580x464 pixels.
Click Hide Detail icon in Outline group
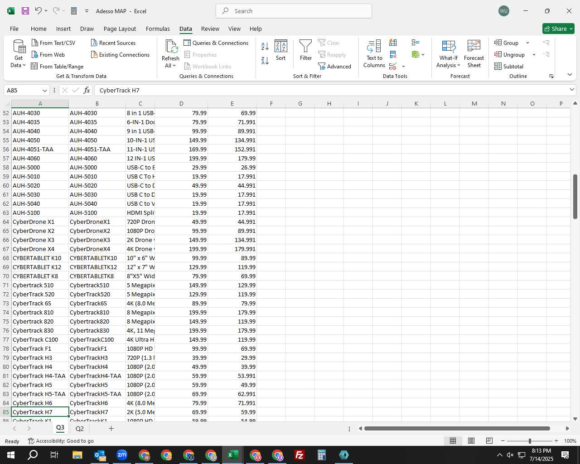546,54
